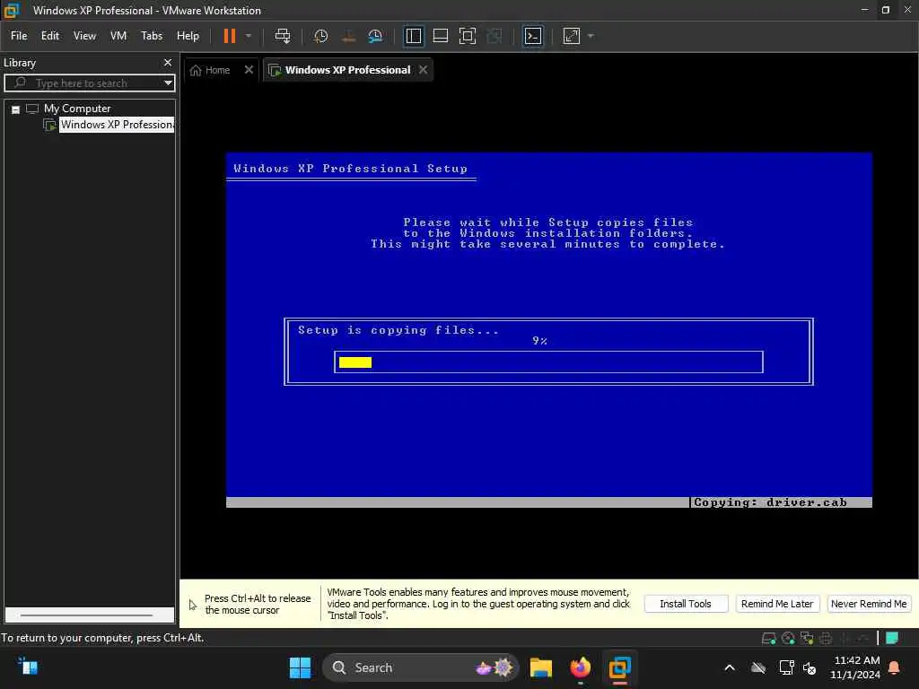
Task: Click the muted volume tray icon
Action: (x=810, y=667)
